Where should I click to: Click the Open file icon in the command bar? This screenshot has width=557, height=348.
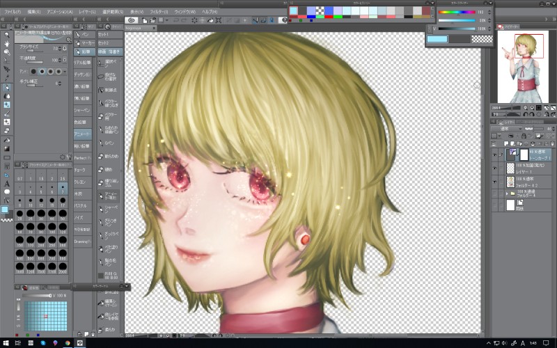(x=152, y=20)
